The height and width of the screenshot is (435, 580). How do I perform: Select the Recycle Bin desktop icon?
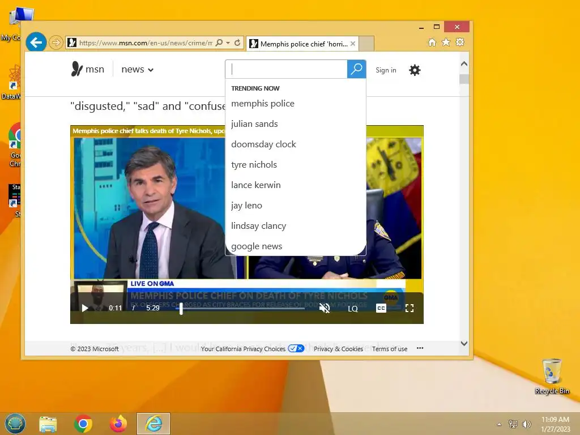click(552, 377)
